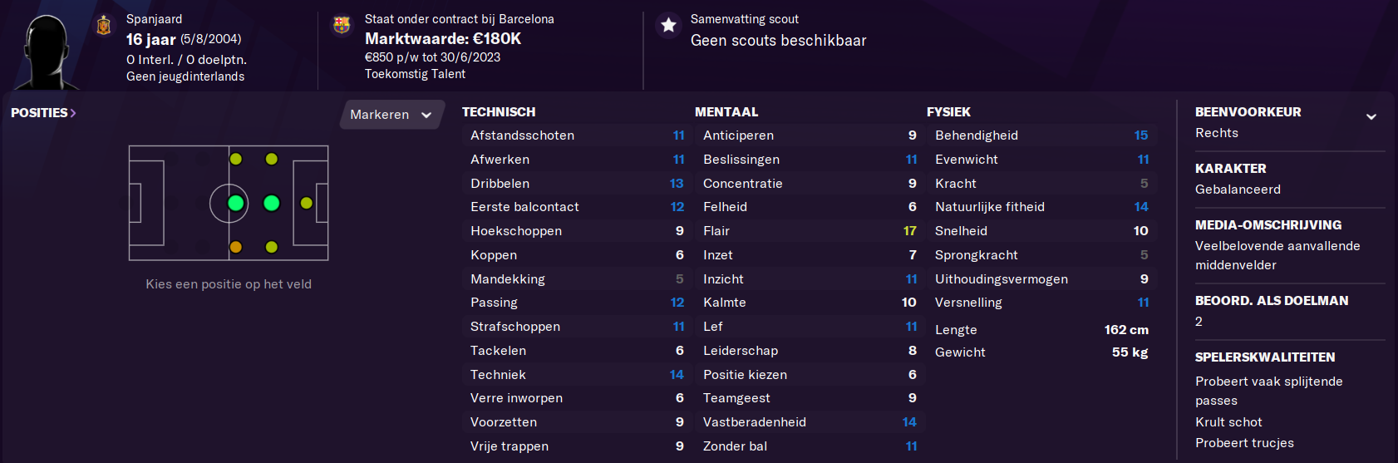The height and width of the screenshot is (463, 1398).
Task: Click the Mentaal column header
Action: 726,112
